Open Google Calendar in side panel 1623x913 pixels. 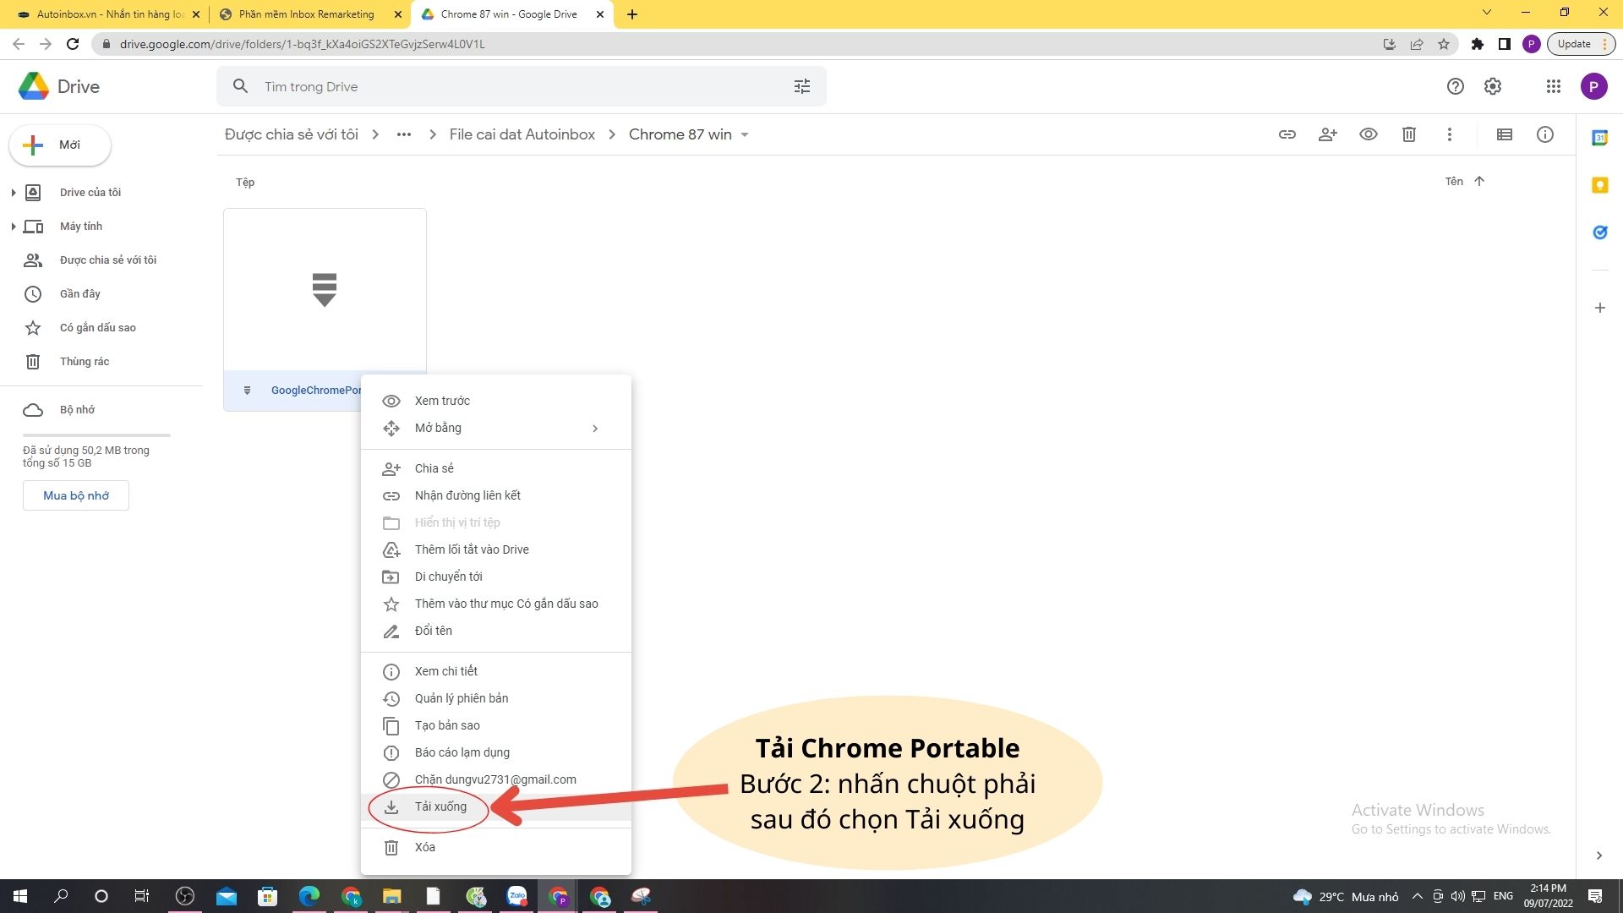(1599, 138)
